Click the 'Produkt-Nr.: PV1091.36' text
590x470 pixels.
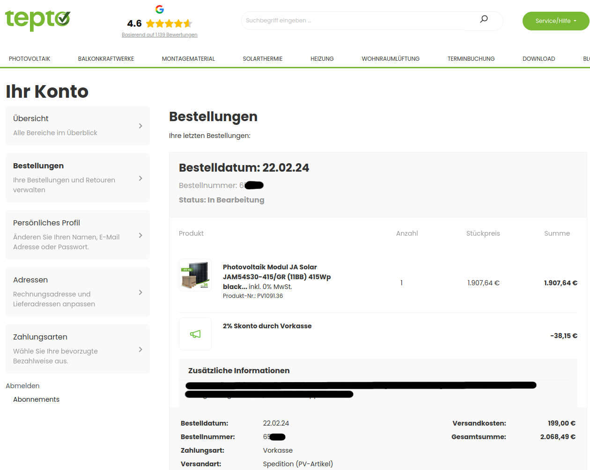(x=253, y=296)
